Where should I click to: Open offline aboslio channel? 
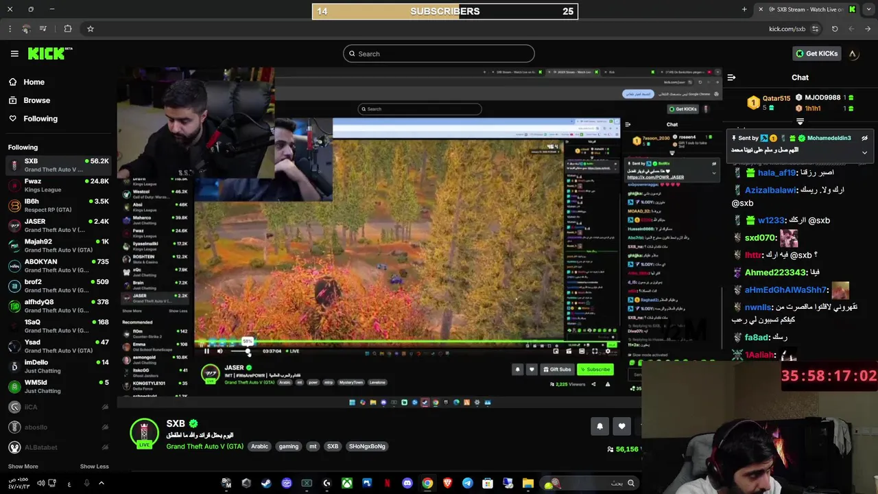pyautogui.click(x=58, y=427)
